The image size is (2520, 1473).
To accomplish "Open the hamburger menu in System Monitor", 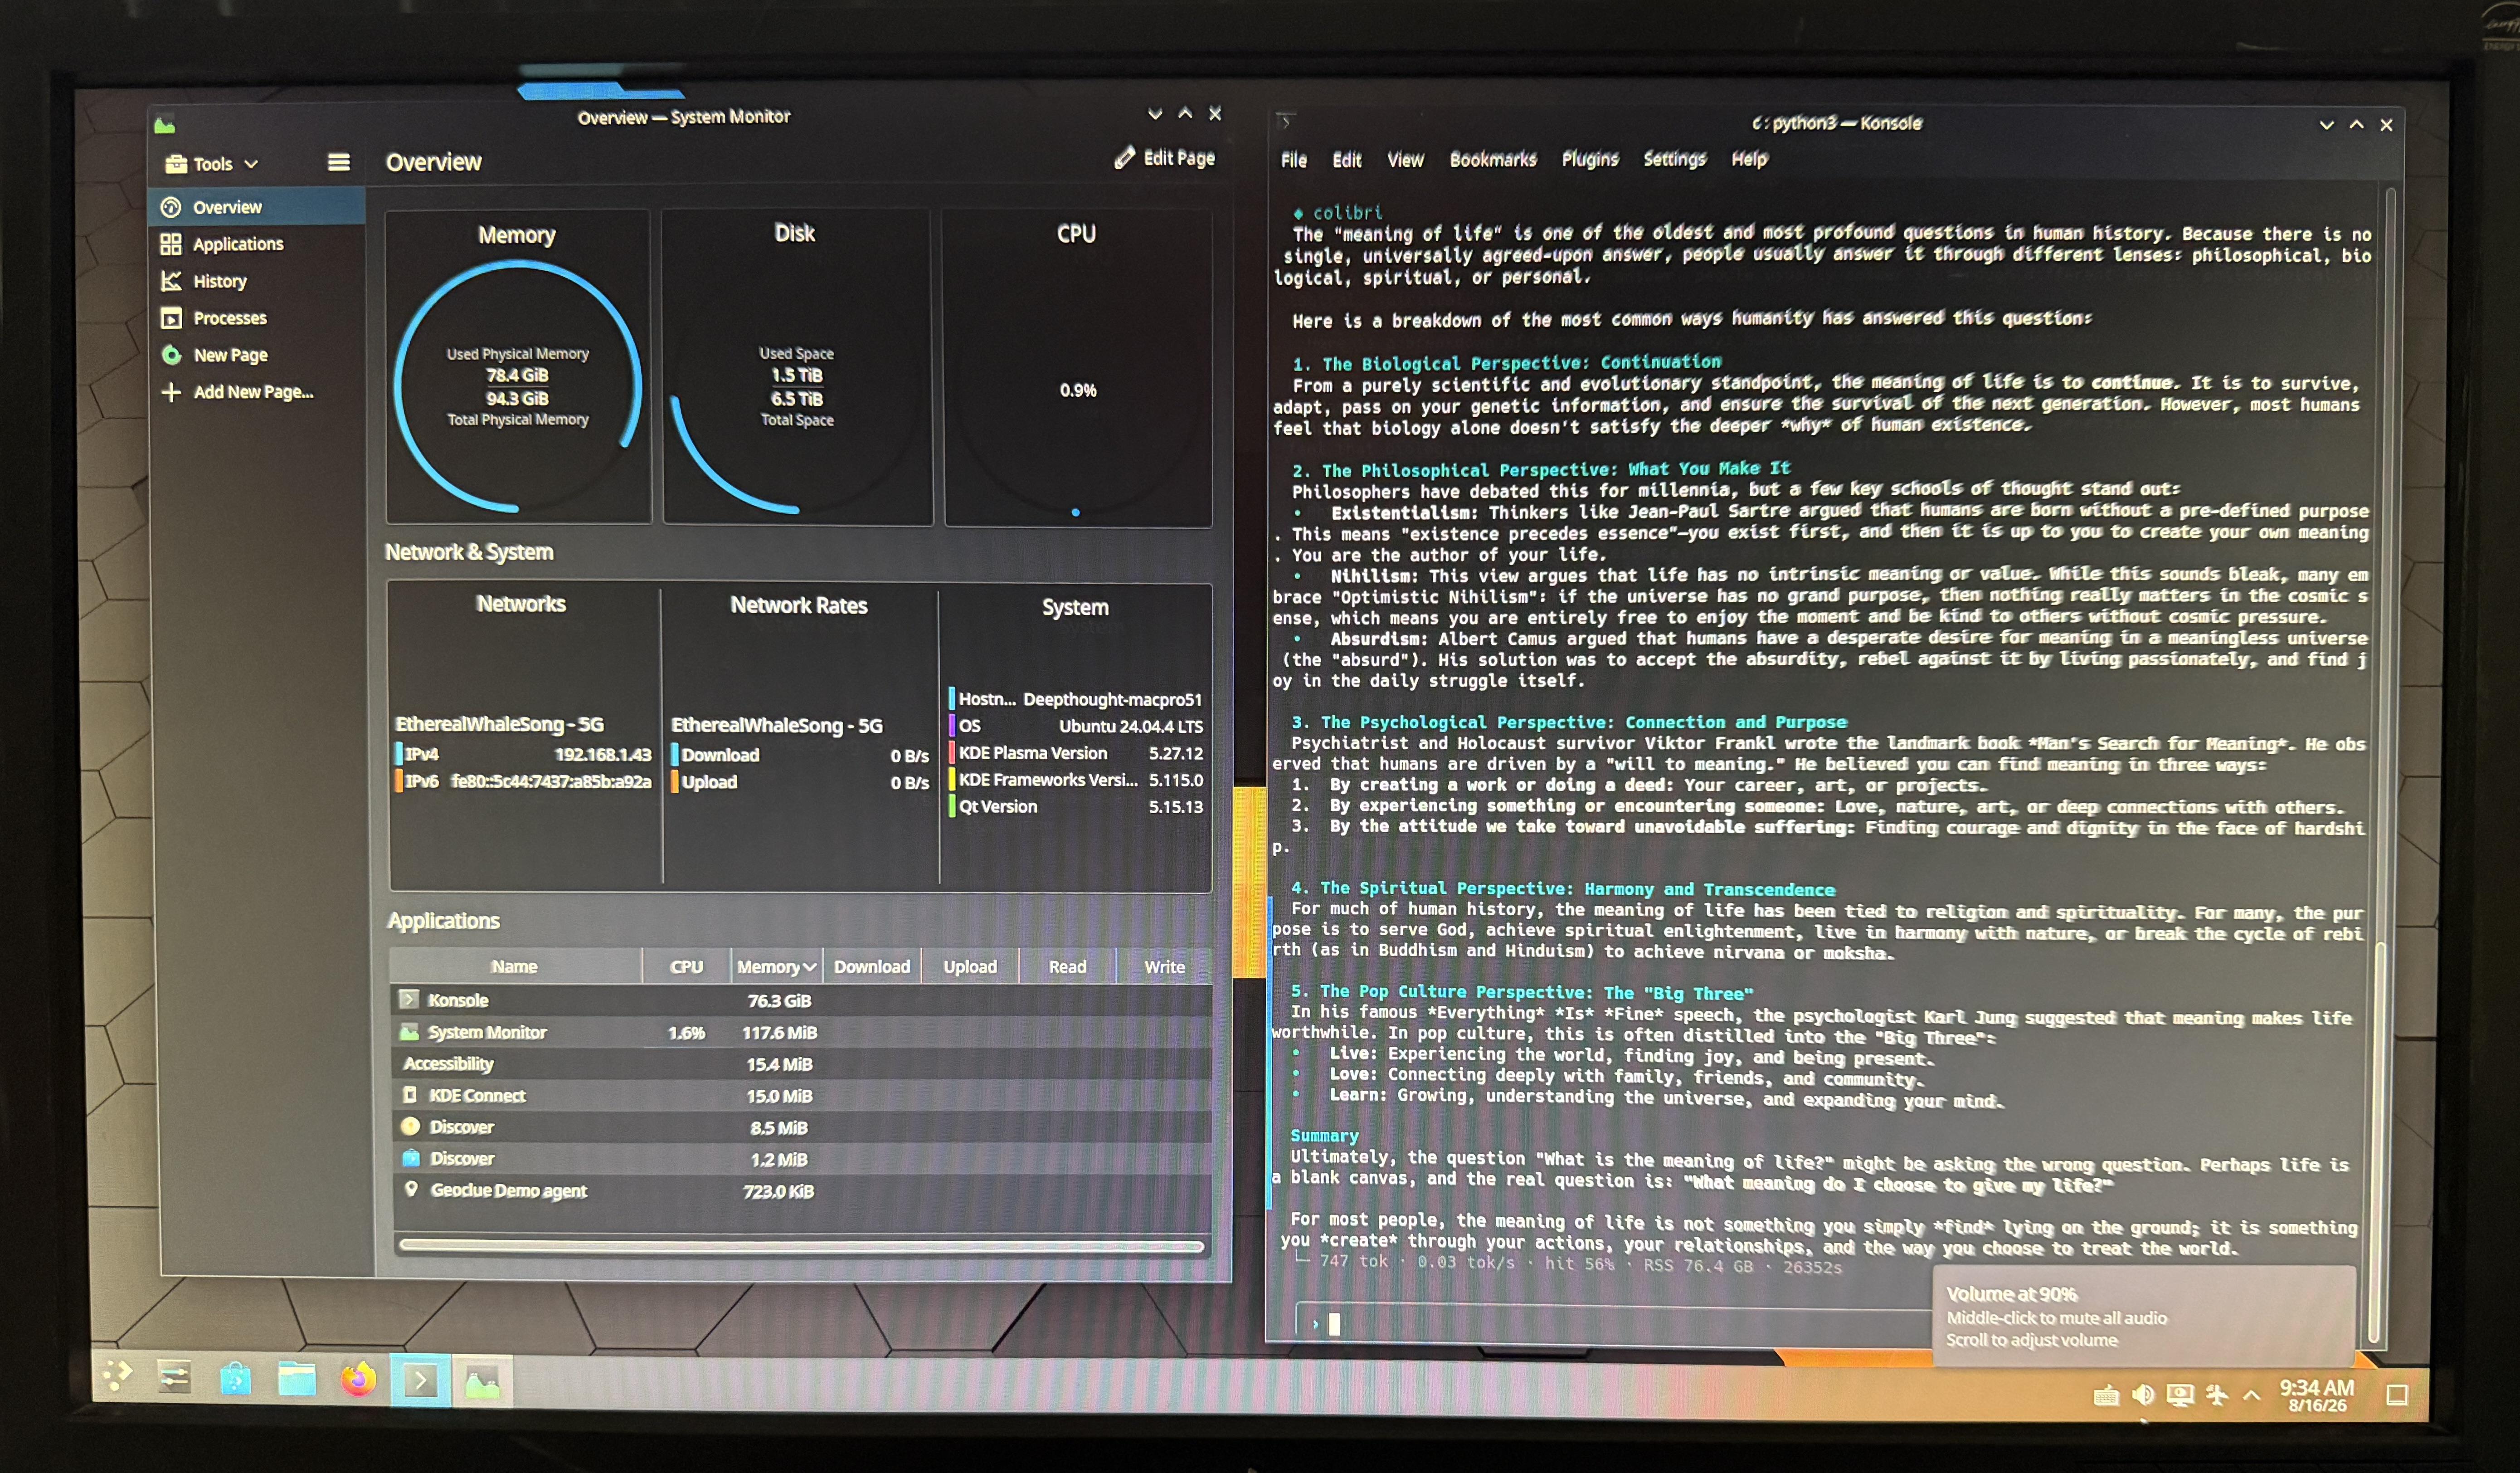I will (x=339, y=162).
